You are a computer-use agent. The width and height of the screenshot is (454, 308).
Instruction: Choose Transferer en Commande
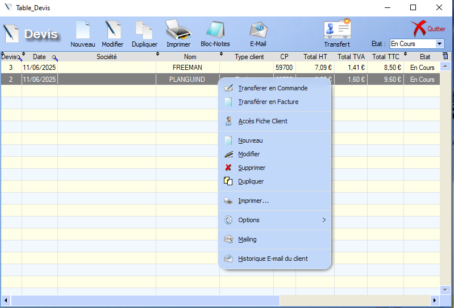click(x=273, y=88)
